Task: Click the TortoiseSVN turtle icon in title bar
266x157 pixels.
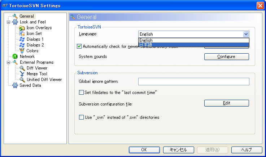Action: tap(5, 5)
